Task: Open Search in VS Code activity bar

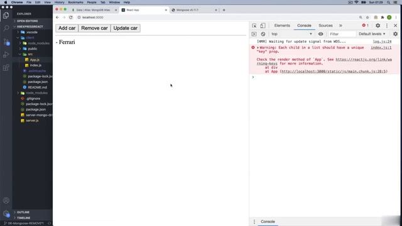Action: click(6, 28)
